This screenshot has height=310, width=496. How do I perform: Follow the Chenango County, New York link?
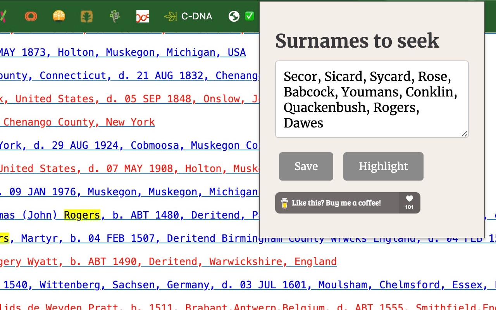[77, 122]
